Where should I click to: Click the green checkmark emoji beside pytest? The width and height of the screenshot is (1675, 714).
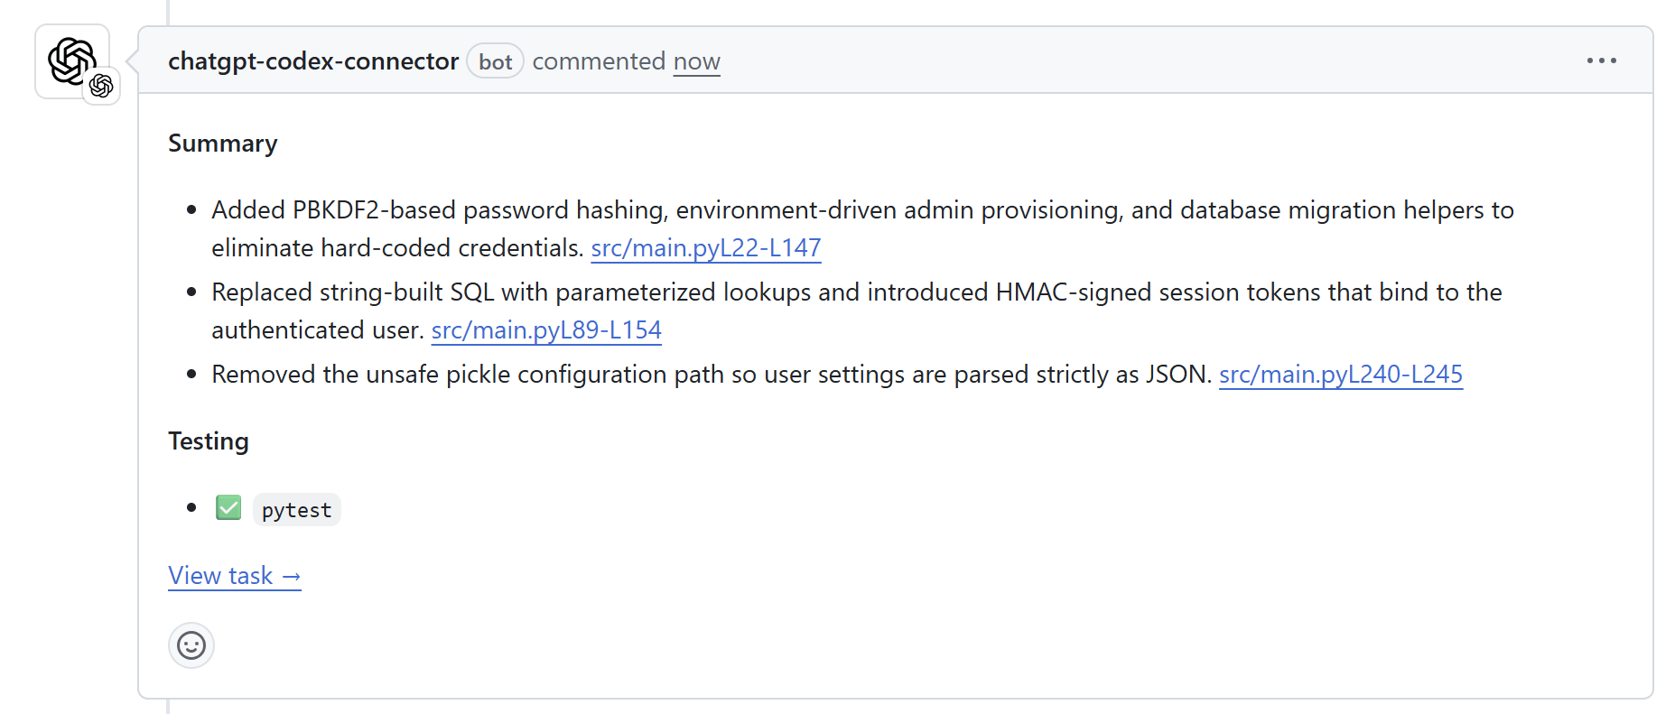click(x=228, y=508)
